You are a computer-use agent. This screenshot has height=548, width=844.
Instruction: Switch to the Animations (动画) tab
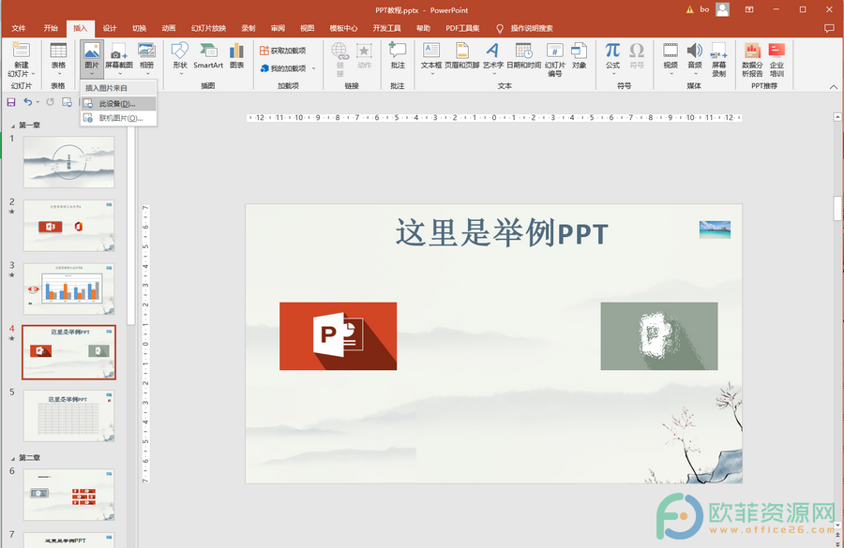[x=169, y=28]
